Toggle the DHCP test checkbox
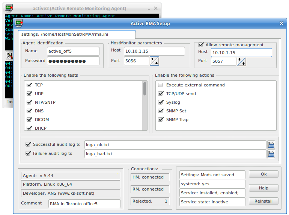This screenshot has width=289, height=215. (29, 128)
